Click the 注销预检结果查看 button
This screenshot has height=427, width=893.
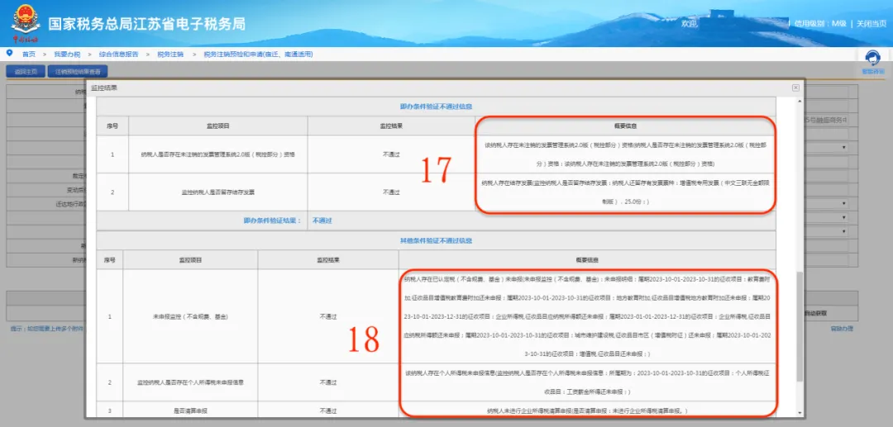tap(78, 72)
